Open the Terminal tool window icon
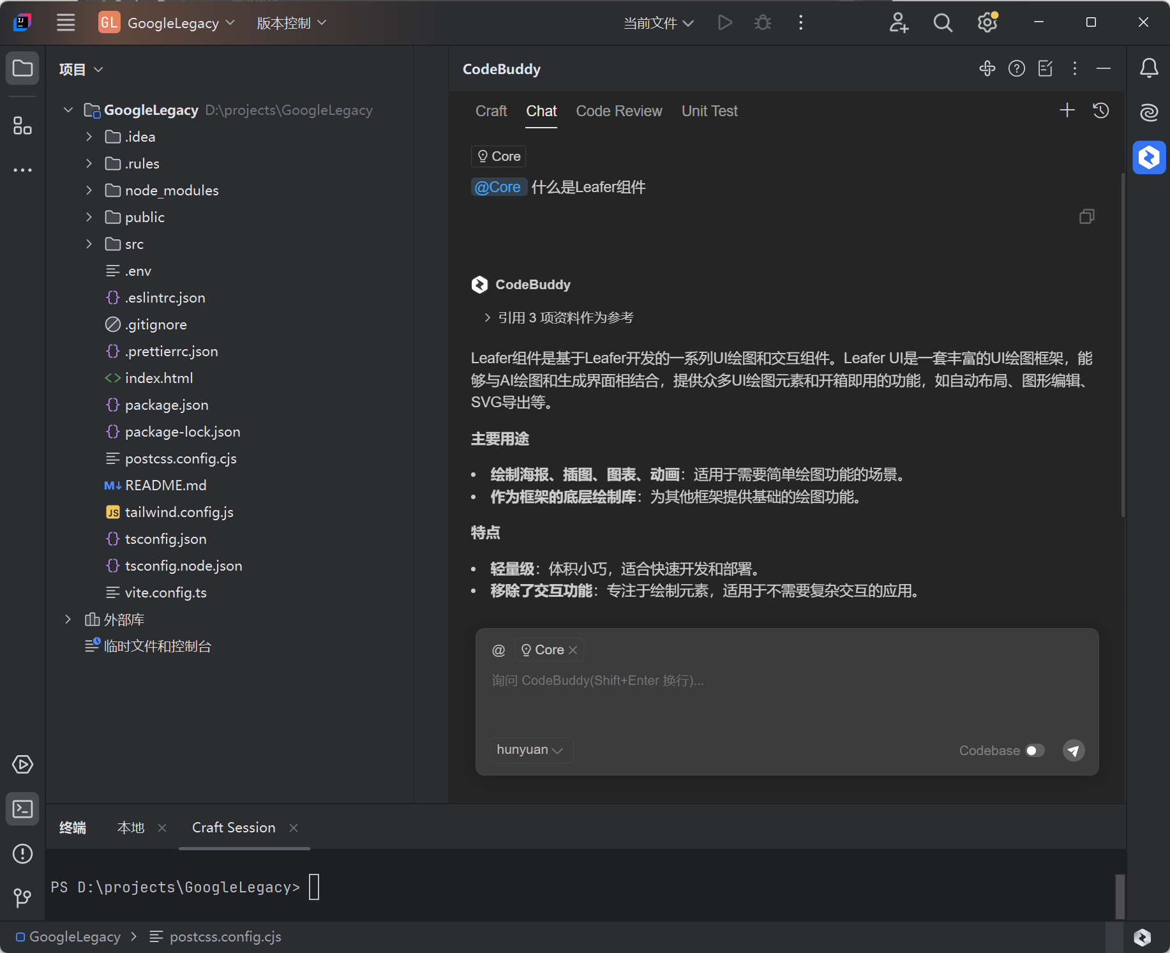 click(x=23, y=809)
